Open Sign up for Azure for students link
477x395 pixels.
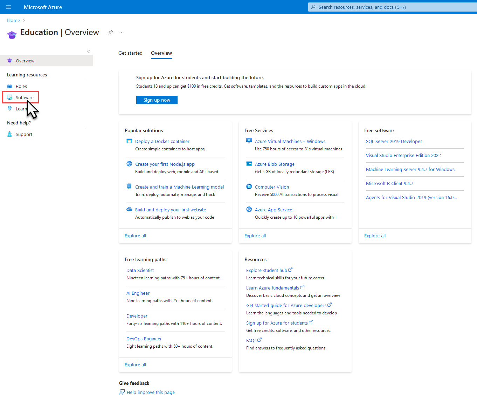pos(277,323)
